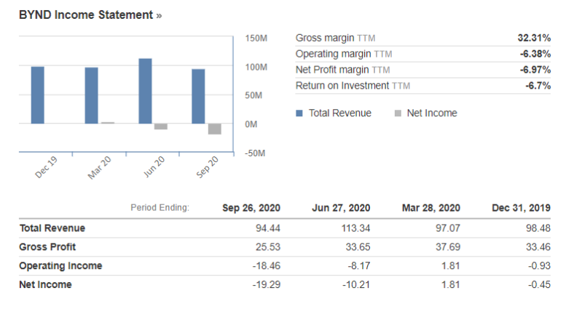This screenshot has width=563, height=309.
Task: Select the Dec 19 revenue bar
Action: tap(38, 95)
